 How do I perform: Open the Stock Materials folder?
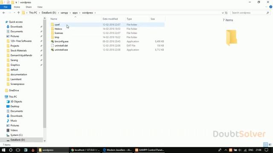(18, 51)
